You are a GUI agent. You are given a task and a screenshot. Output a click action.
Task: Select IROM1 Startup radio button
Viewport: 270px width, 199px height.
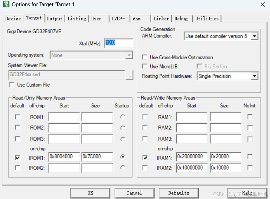tap(123, 157)
